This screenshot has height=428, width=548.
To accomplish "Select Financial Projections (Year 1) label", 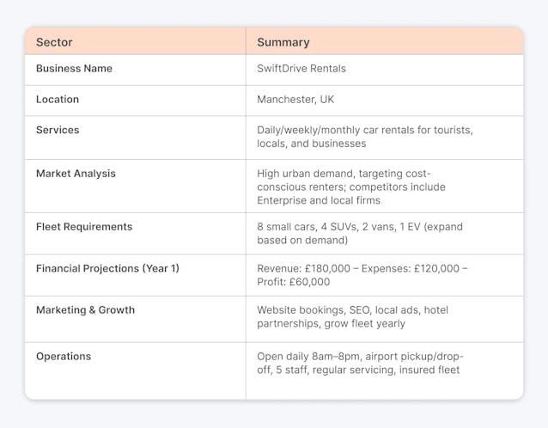I will pyautogui.click(x=107, y=269).
